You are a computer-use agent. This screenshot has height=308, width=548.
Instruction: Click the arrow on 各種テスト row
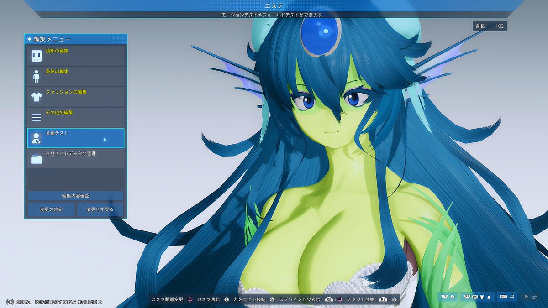[x=105, y=140]
